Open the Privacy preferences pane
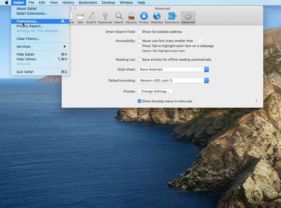The height and width of the screenshot is (208, 281). click(x=144, y=18)
